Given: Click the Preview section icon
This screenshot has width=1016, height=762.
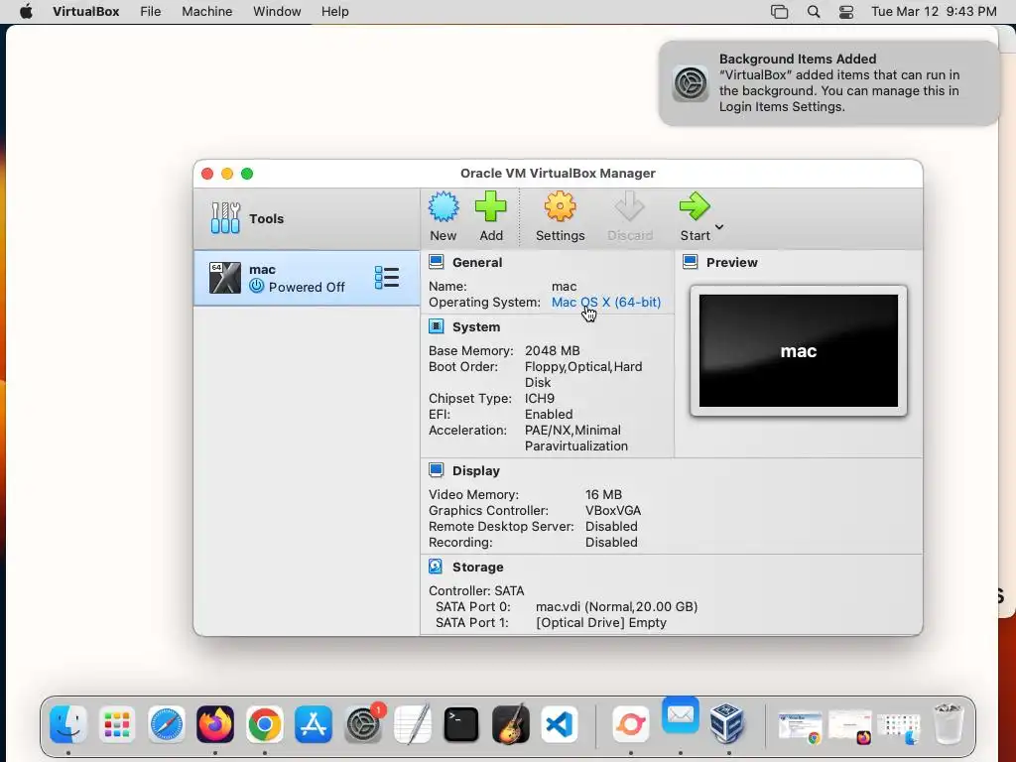Looking at the screenshot, I should [691, 262].
